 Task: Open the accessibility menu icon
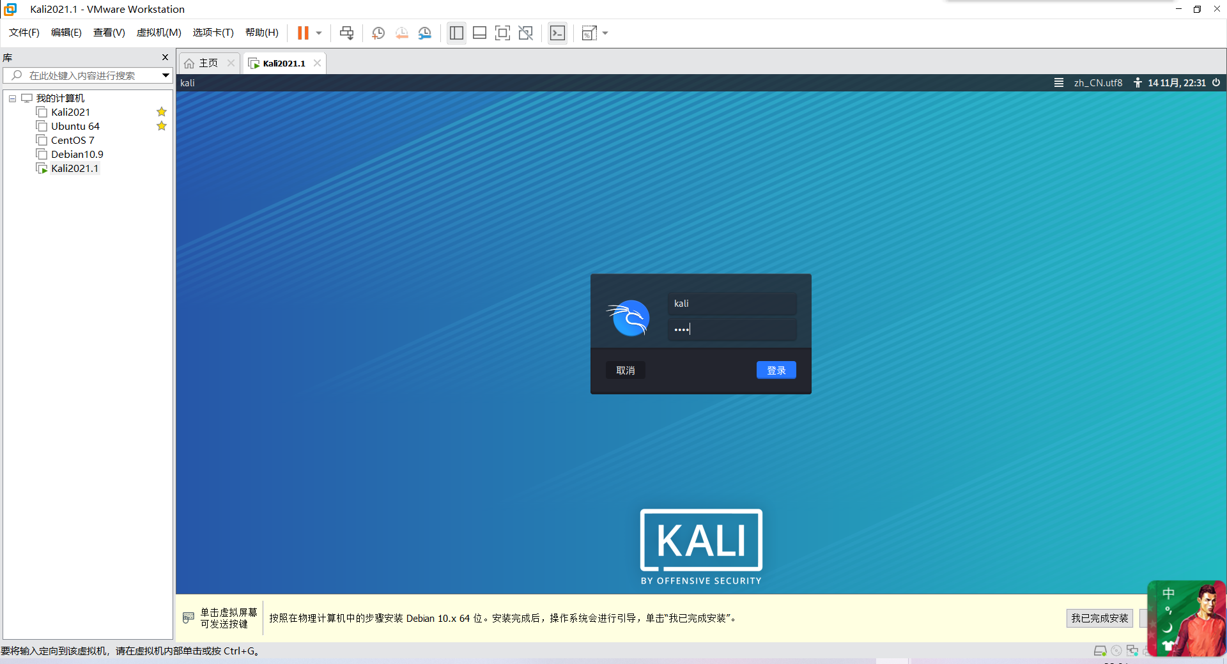pos(1138,82)
